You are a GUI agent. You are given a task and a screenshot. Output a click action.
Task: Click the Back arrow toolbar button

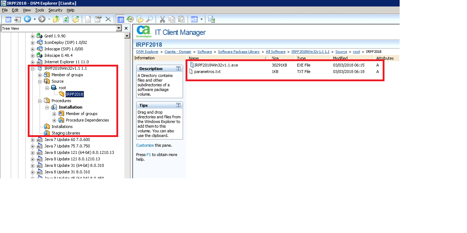click(x=27, y=19)
